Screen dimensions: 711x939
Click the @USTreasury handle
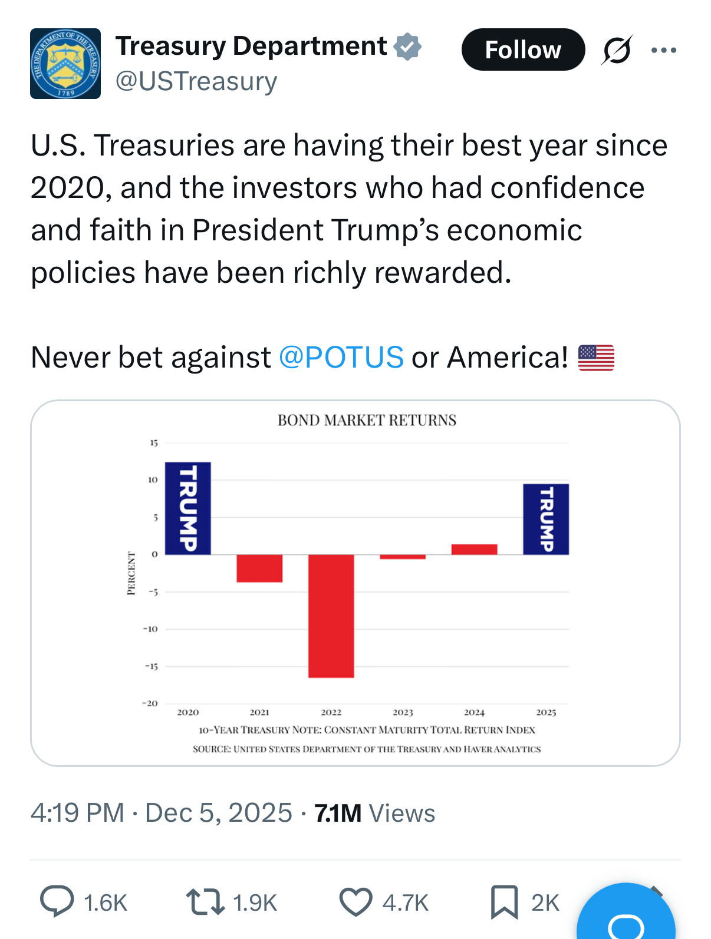pyautogui.click(x=196, y=81)
